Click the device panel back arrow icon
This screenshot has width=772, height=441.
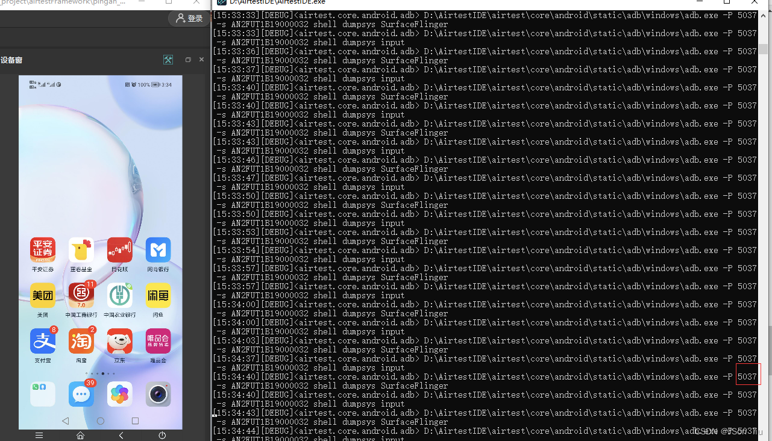coord(121,435)
